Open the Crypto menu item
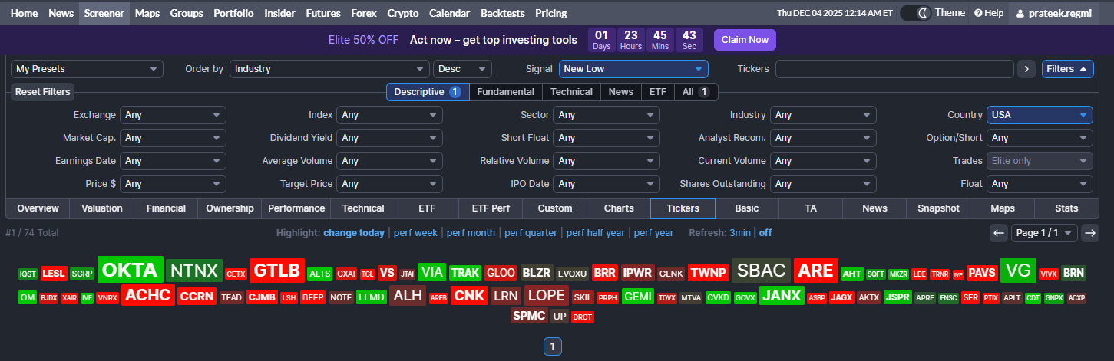 (x=403, y=13)
